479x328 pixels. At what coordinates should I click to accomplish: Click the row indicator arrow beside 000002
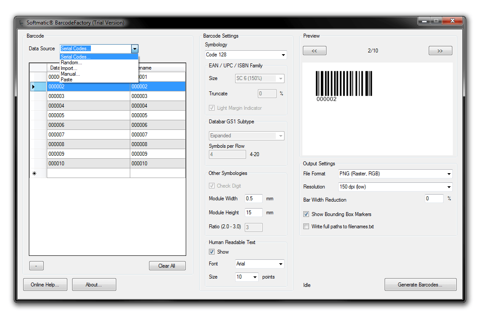(x=33, y=87)
